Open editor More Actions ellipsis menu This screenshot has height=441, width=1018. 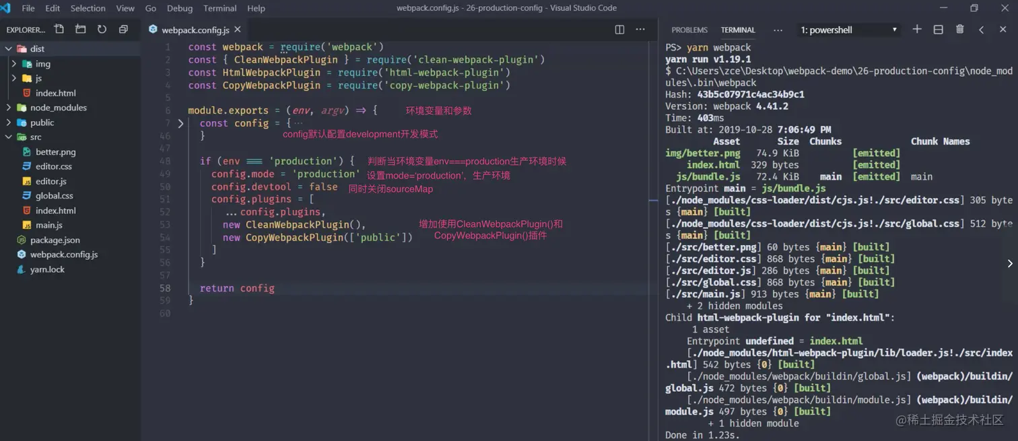(640, 30)
